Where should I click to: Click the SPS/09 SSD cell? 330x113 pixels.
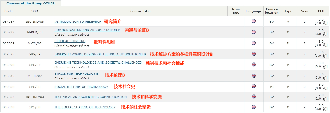click(35, 54)
